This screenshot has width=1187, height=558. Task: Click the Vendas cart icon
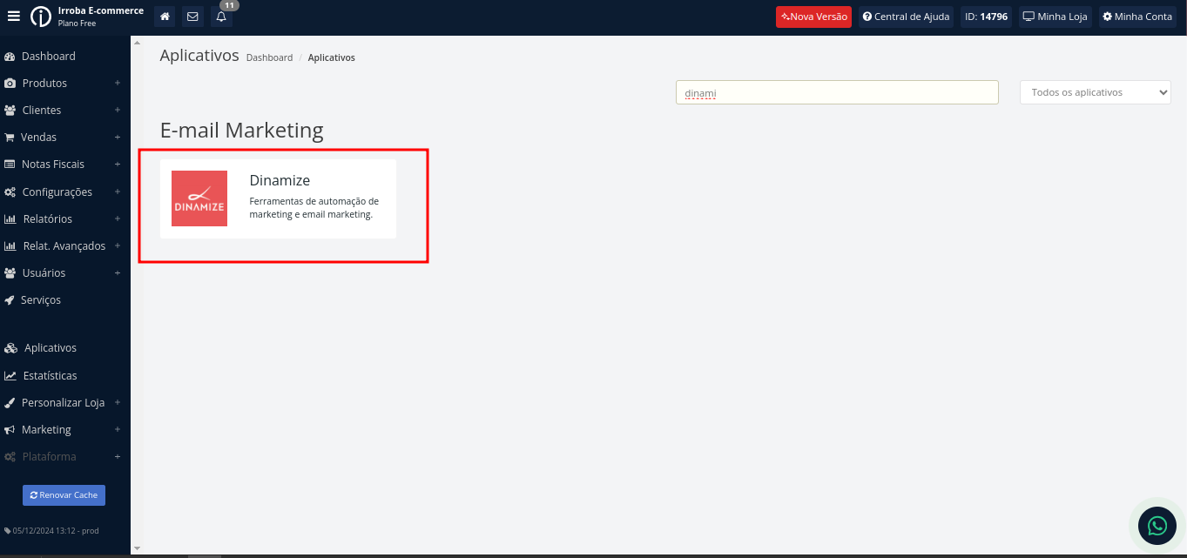(10, 138)
